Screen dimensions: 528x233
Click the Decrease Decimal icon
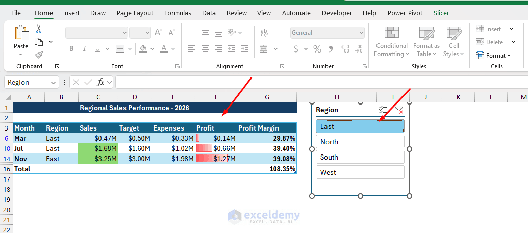click(359, 49)
